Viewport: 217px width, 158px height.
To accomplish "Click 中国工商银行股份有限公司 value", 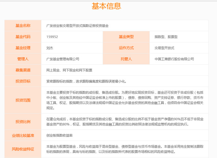I will click(174, 59).
